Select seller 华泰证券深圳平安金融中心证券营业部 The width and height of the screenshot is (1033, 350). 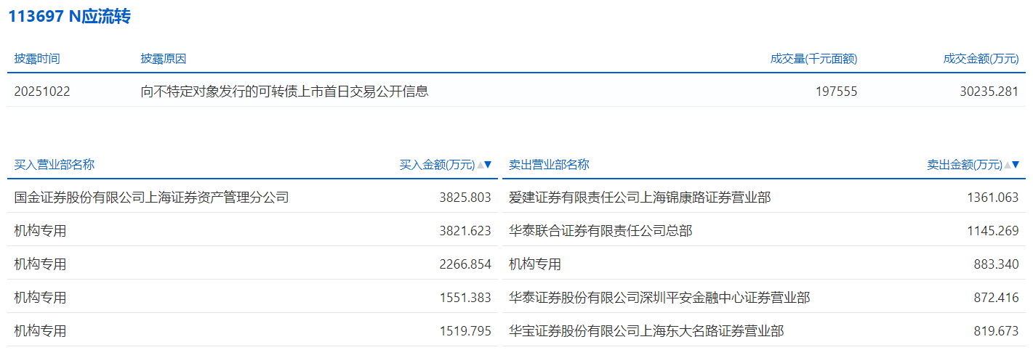point(659,298)
